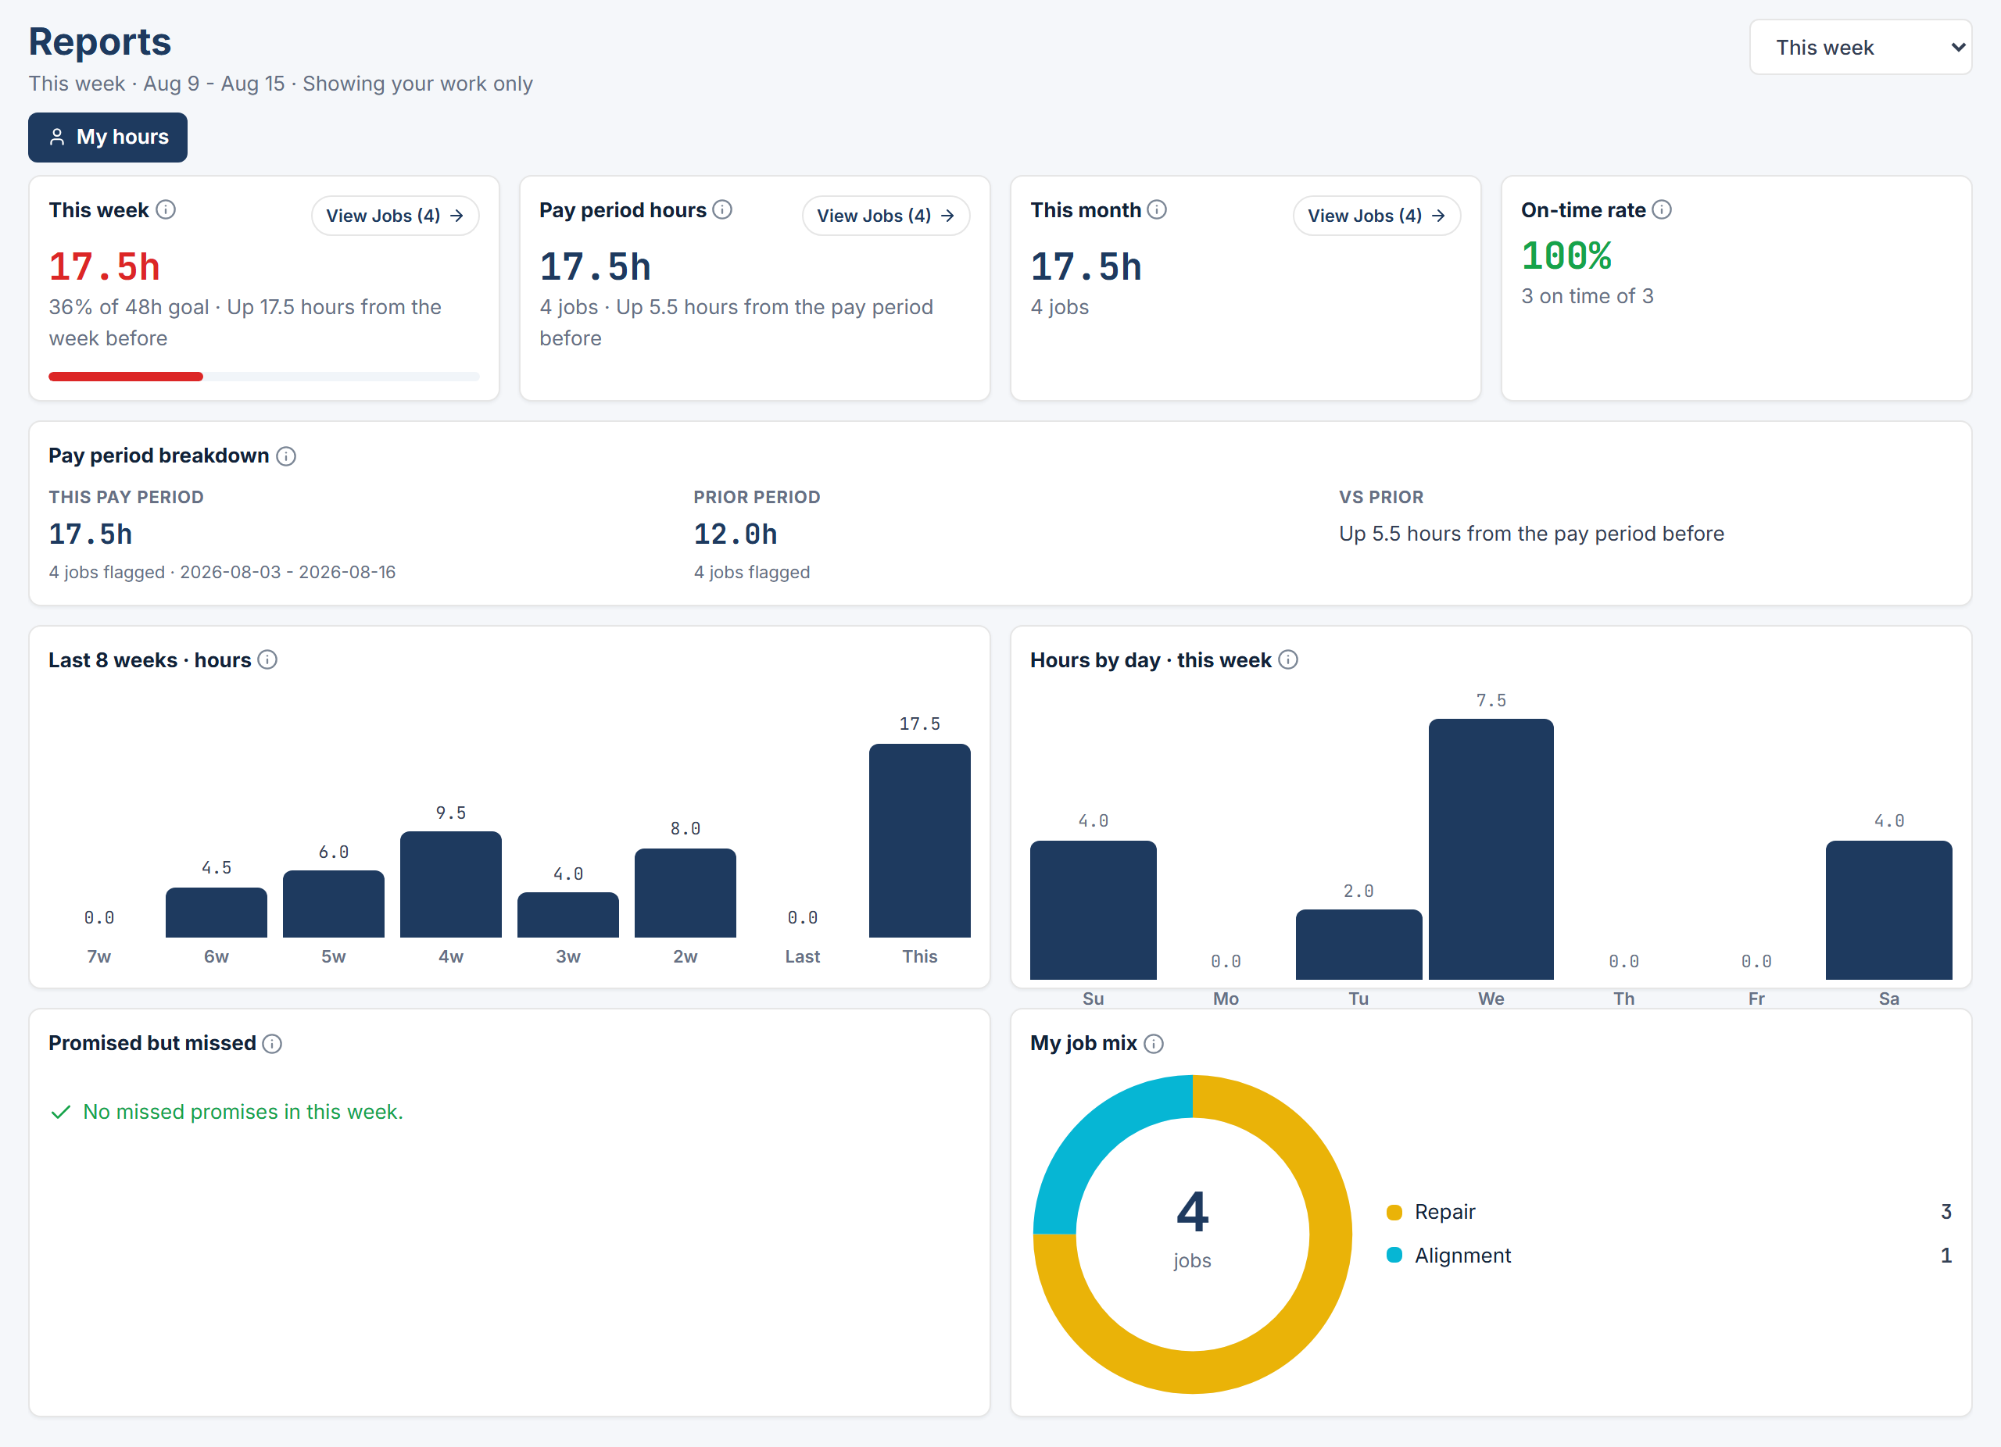This screenshot has width=2001, height=1447.
Task: Click the 4 jobs count in donut center
Action: click(x=1193, y=1212)
